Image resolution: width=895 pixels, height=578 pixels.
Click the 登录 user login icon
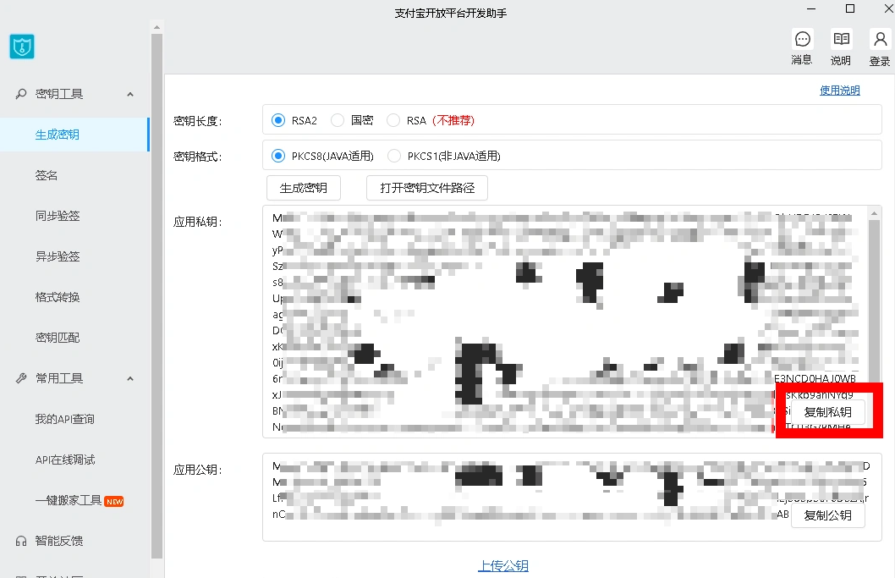click(880, 39)
